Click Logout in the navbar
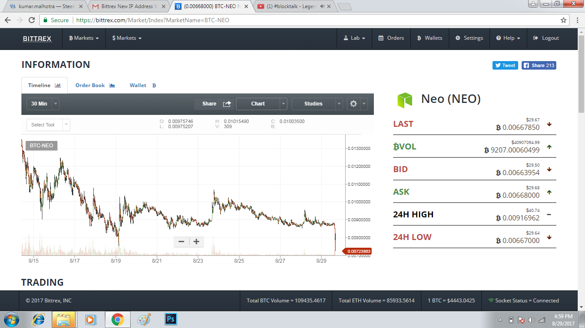This screenshot has width=585, height=328. 546,38
